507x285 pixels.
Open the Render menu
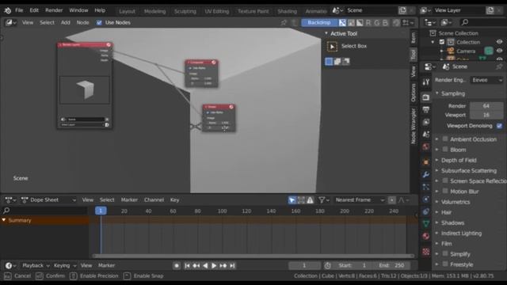54,10
